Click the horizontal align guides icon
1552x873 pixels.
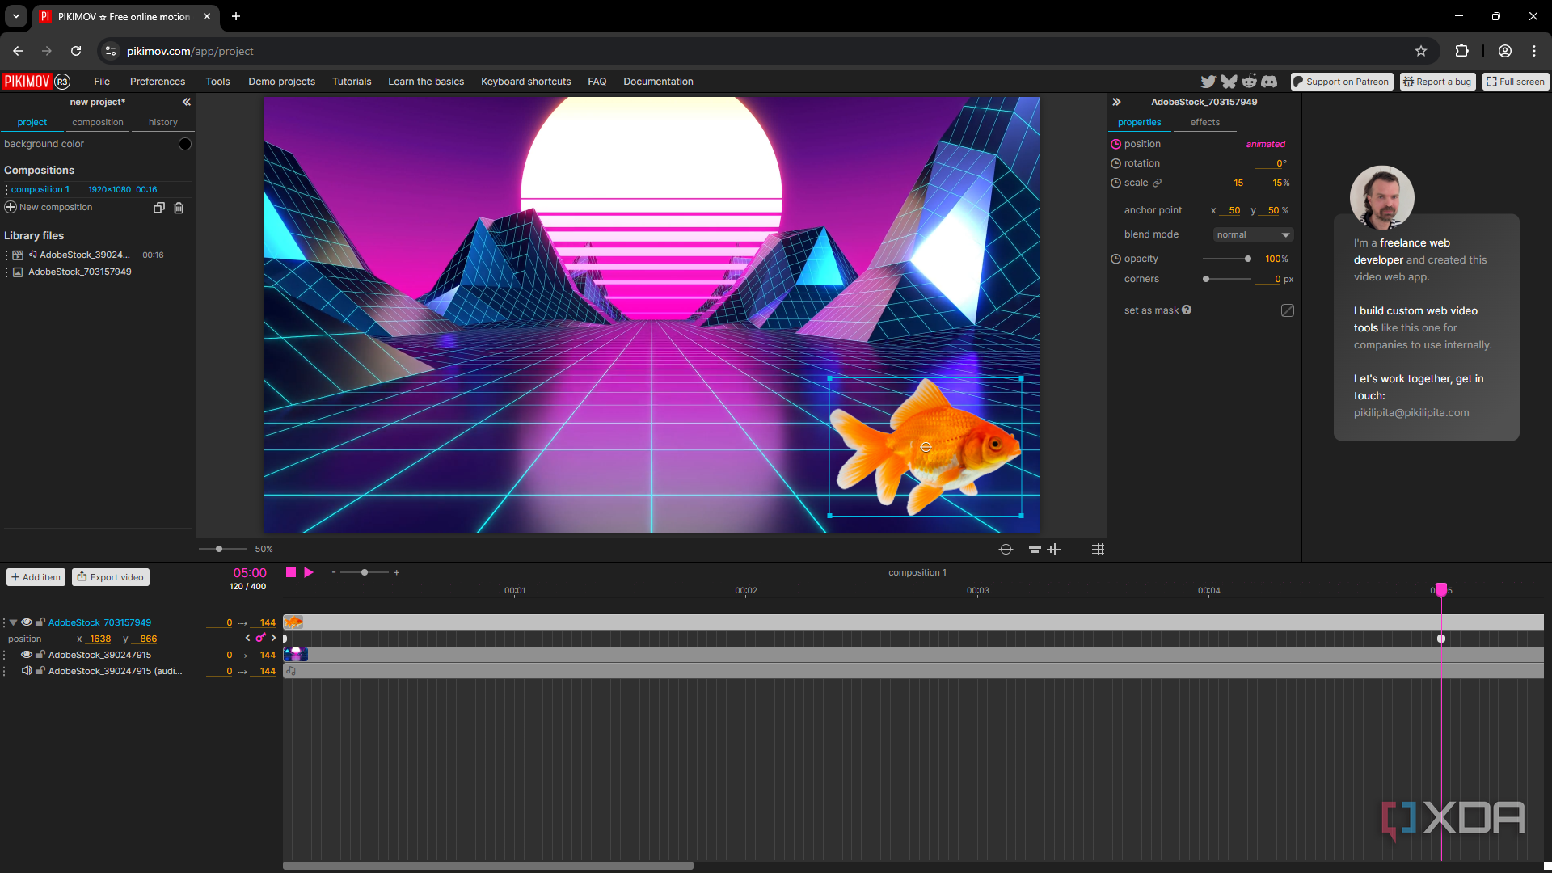[1035, 549]
